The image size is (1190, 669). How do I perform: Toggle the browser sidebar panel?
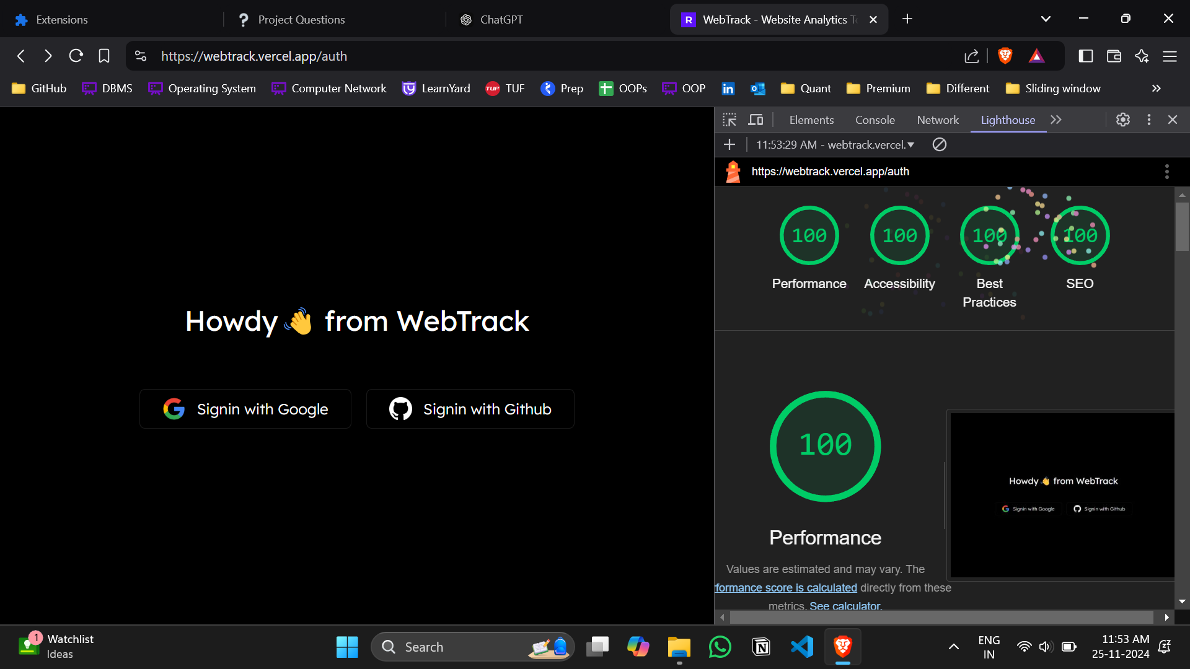click(x=1085, y=56)
